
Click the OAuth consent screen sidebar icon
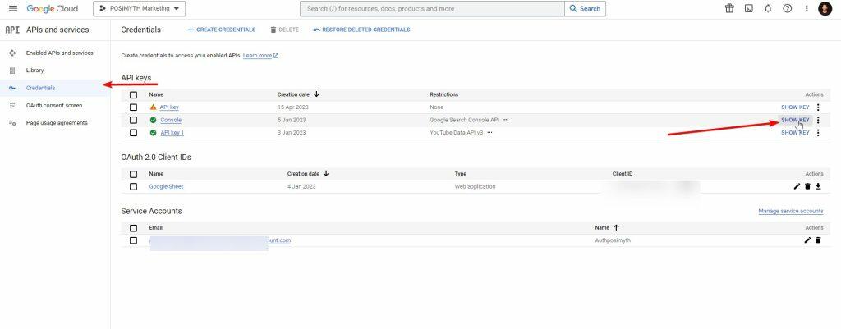click(x=12, y=106)
